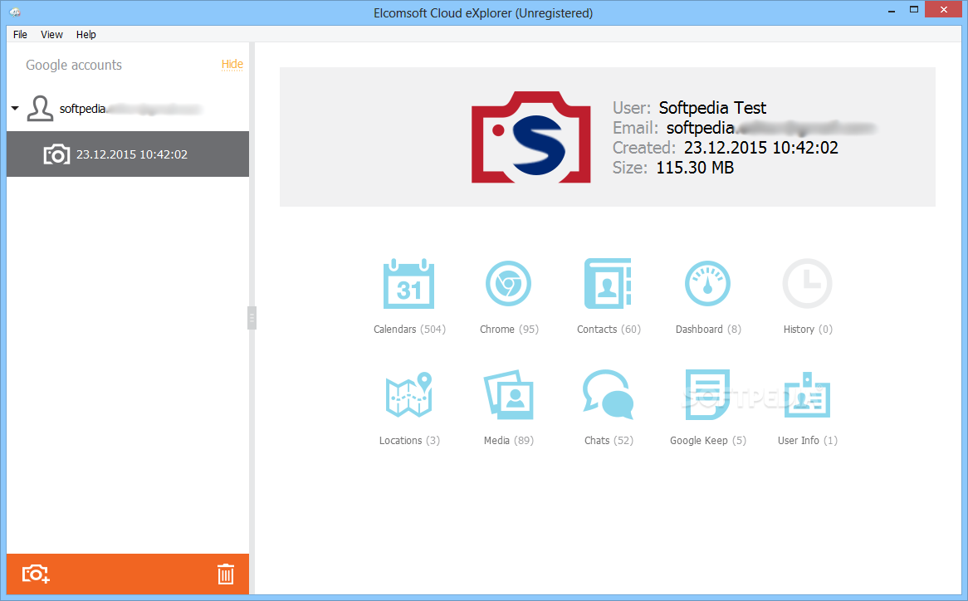Click the Locations (3) label

pyautogui.click(x=409, y=441)
